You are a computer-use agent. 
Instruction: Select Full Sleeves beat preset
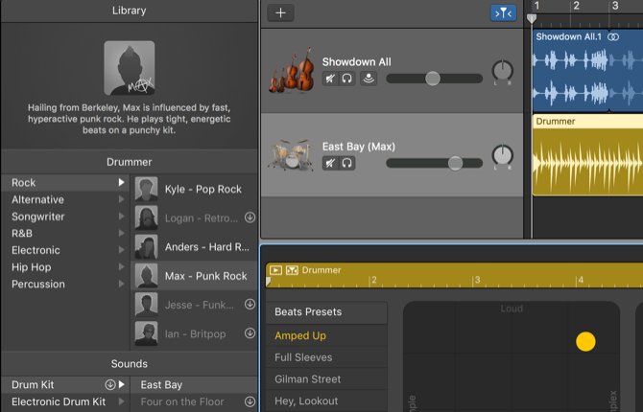pyautogui.click(x=326, y=357)
